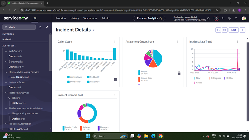Refresh the Incident Details dashboard
The width and height of the screenshot is (249, 140).
tap(218, 30)
